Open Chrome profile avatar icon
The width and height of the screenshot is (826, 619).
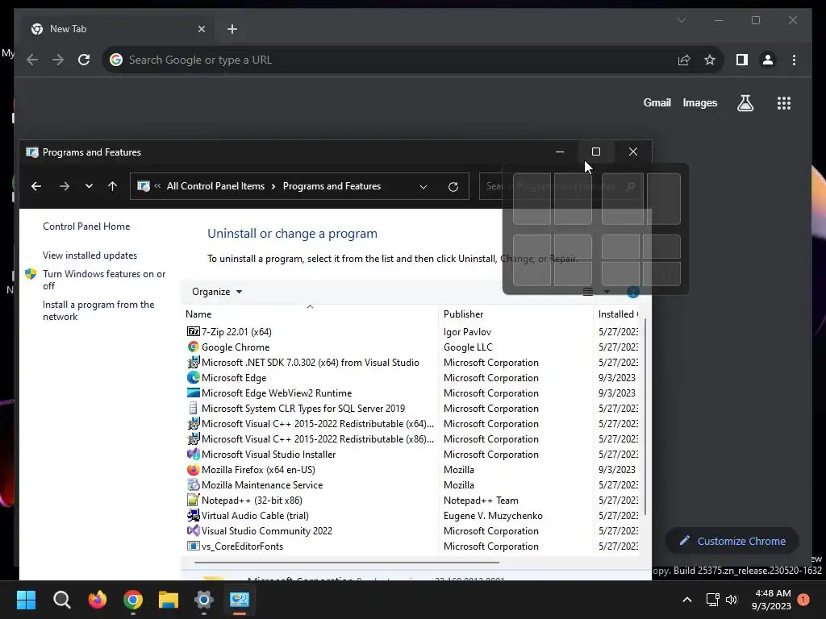(x=768, y=60)
